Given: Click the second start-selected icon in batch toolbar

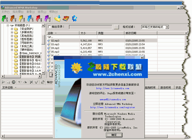Looking at the screenshot, I should pyautogui.click(x=8, y=82).
